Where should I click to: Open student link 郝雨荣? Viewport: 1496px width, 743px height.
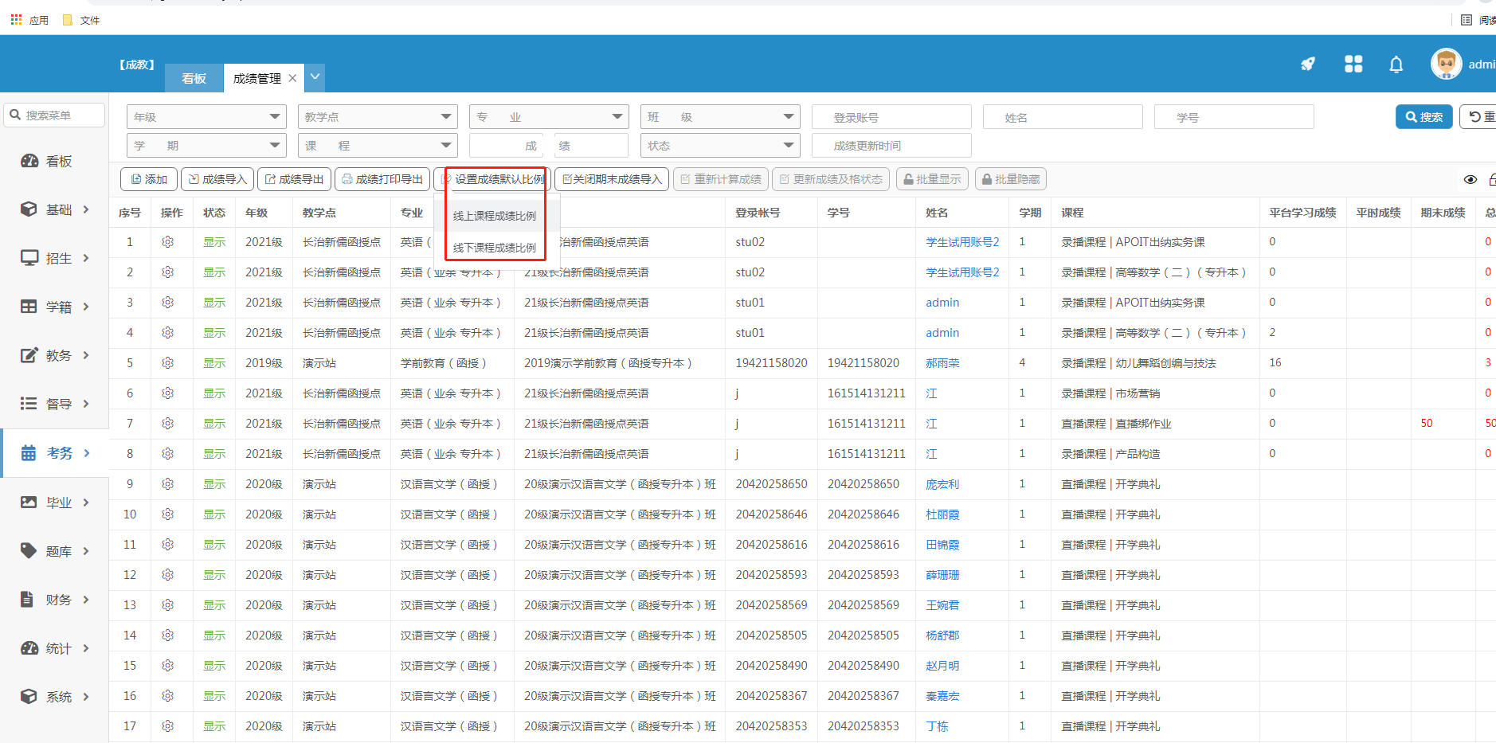tap(942, 363)
